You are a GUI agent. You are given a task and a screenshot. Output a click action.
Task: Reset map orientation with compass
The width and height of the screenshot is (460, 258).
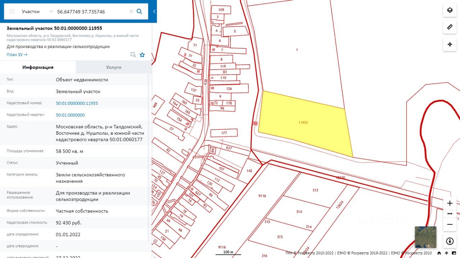pyautogui.click(x=450, y=241)
